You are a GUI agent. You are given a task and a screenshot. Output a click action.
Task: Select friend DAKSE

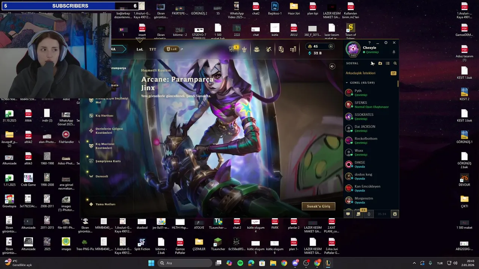(x=370, y=164)
